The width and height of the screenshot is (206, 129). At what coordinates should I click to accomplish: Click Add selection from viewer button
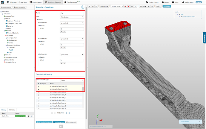point(44,122)
